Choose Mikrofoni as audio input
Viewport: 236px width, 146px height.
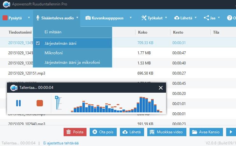coord(54,53)
